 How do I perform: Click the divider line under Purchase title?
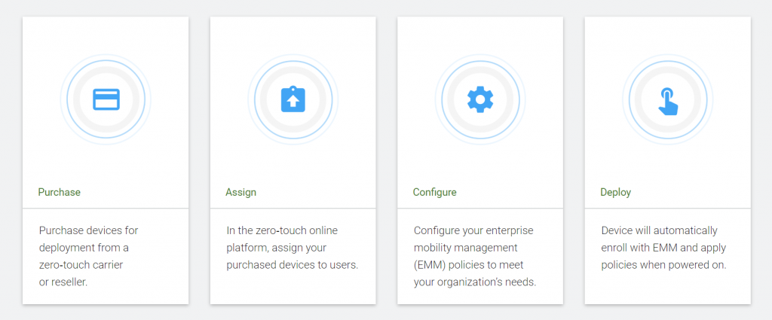click(x=106, y=208)
